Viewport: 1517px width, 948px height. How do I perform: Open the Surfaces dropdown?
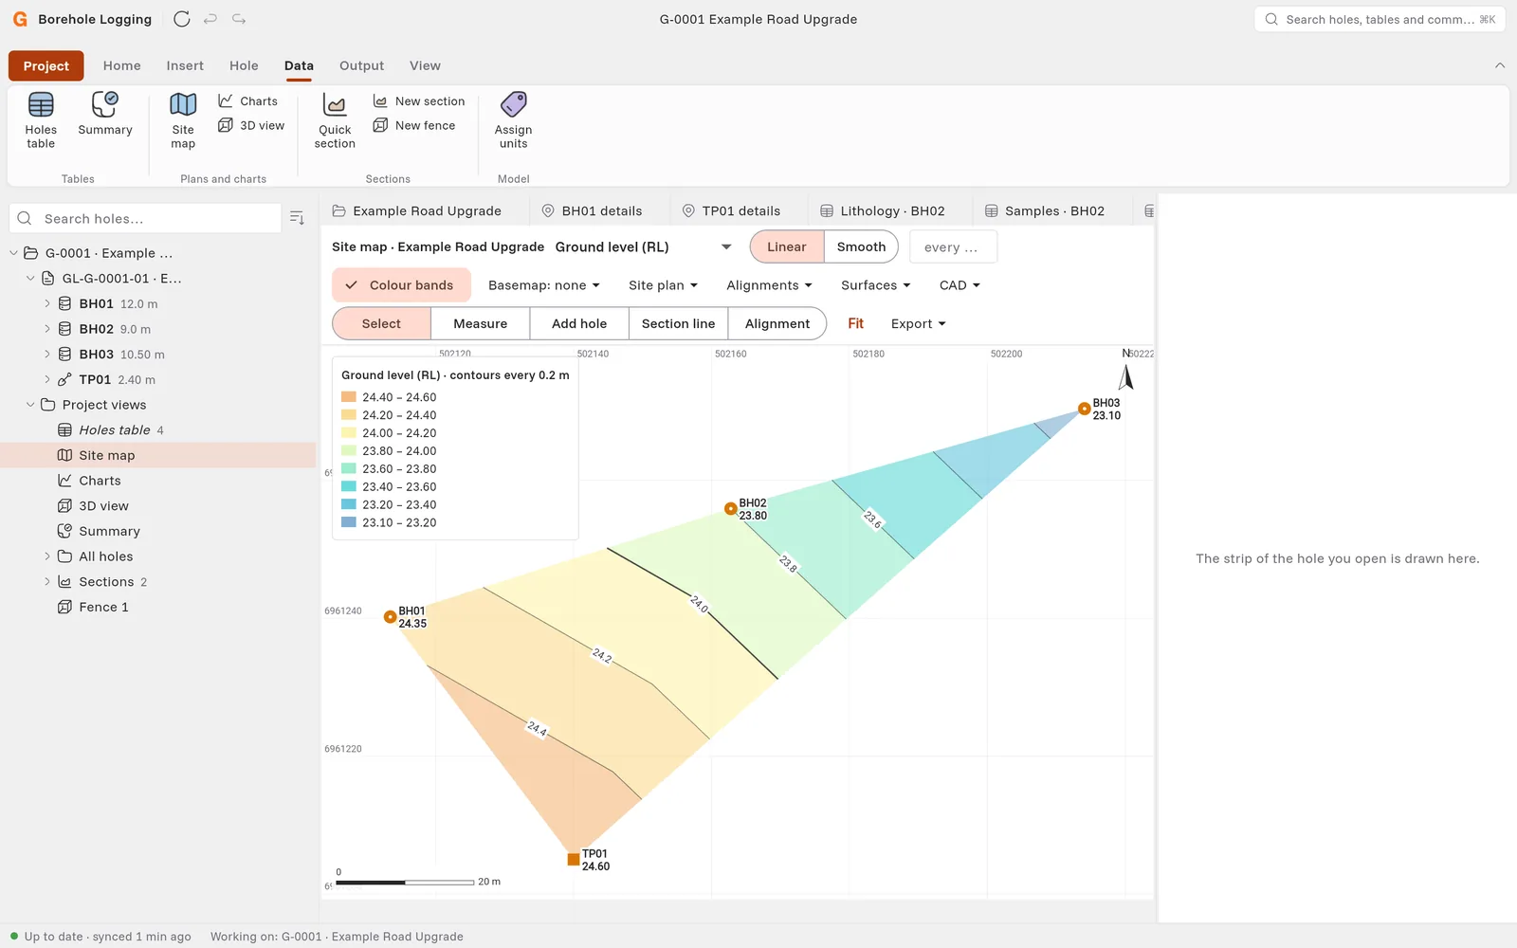tap(875, 285)
